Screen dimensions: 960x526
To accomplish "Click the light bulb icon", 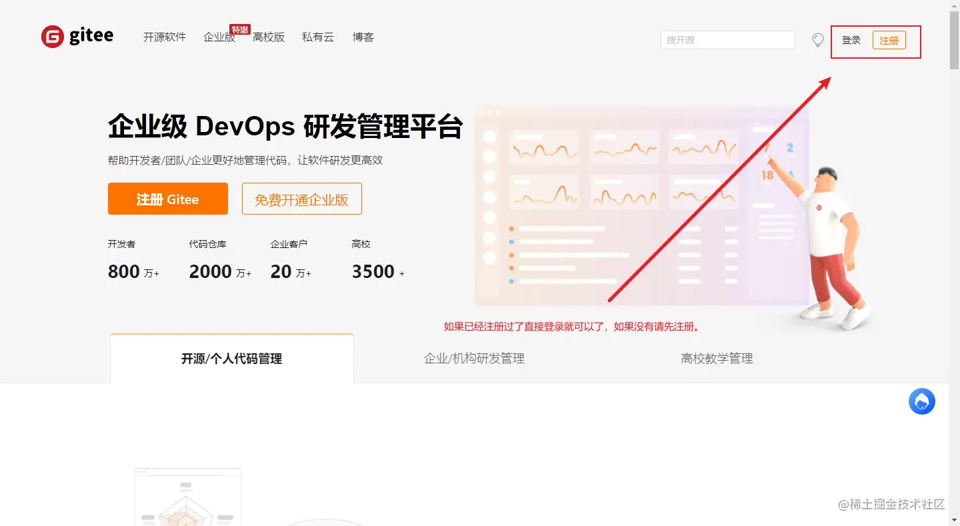I will [x=818, y=40].
